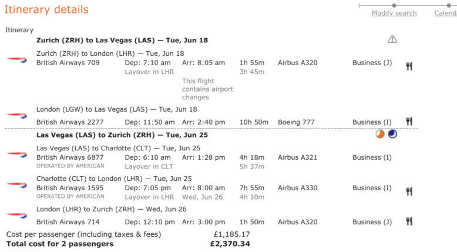Click the meal icon for British Airways 714
Screen dimensions: 457x252
tap(409, 221)
